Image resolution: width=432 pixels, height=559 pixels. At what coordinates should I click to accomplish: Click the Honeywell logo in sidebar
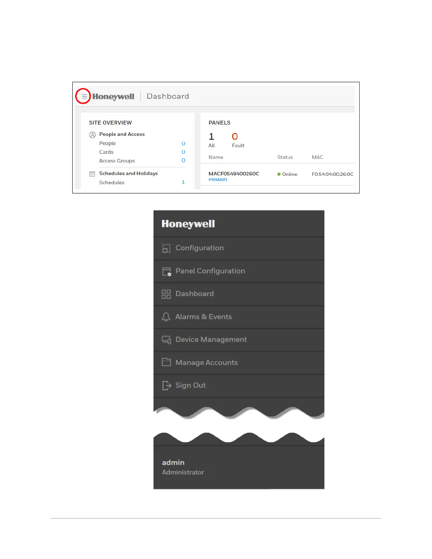(188, 224)
